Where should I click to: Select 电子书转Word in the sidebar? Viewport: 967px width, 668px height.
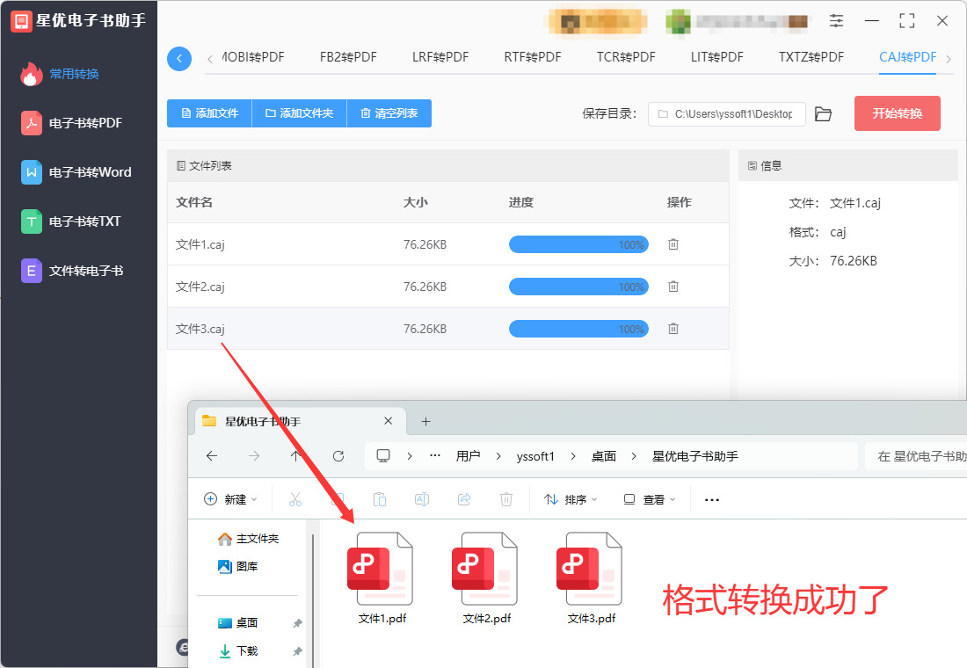tap(77, 172)
